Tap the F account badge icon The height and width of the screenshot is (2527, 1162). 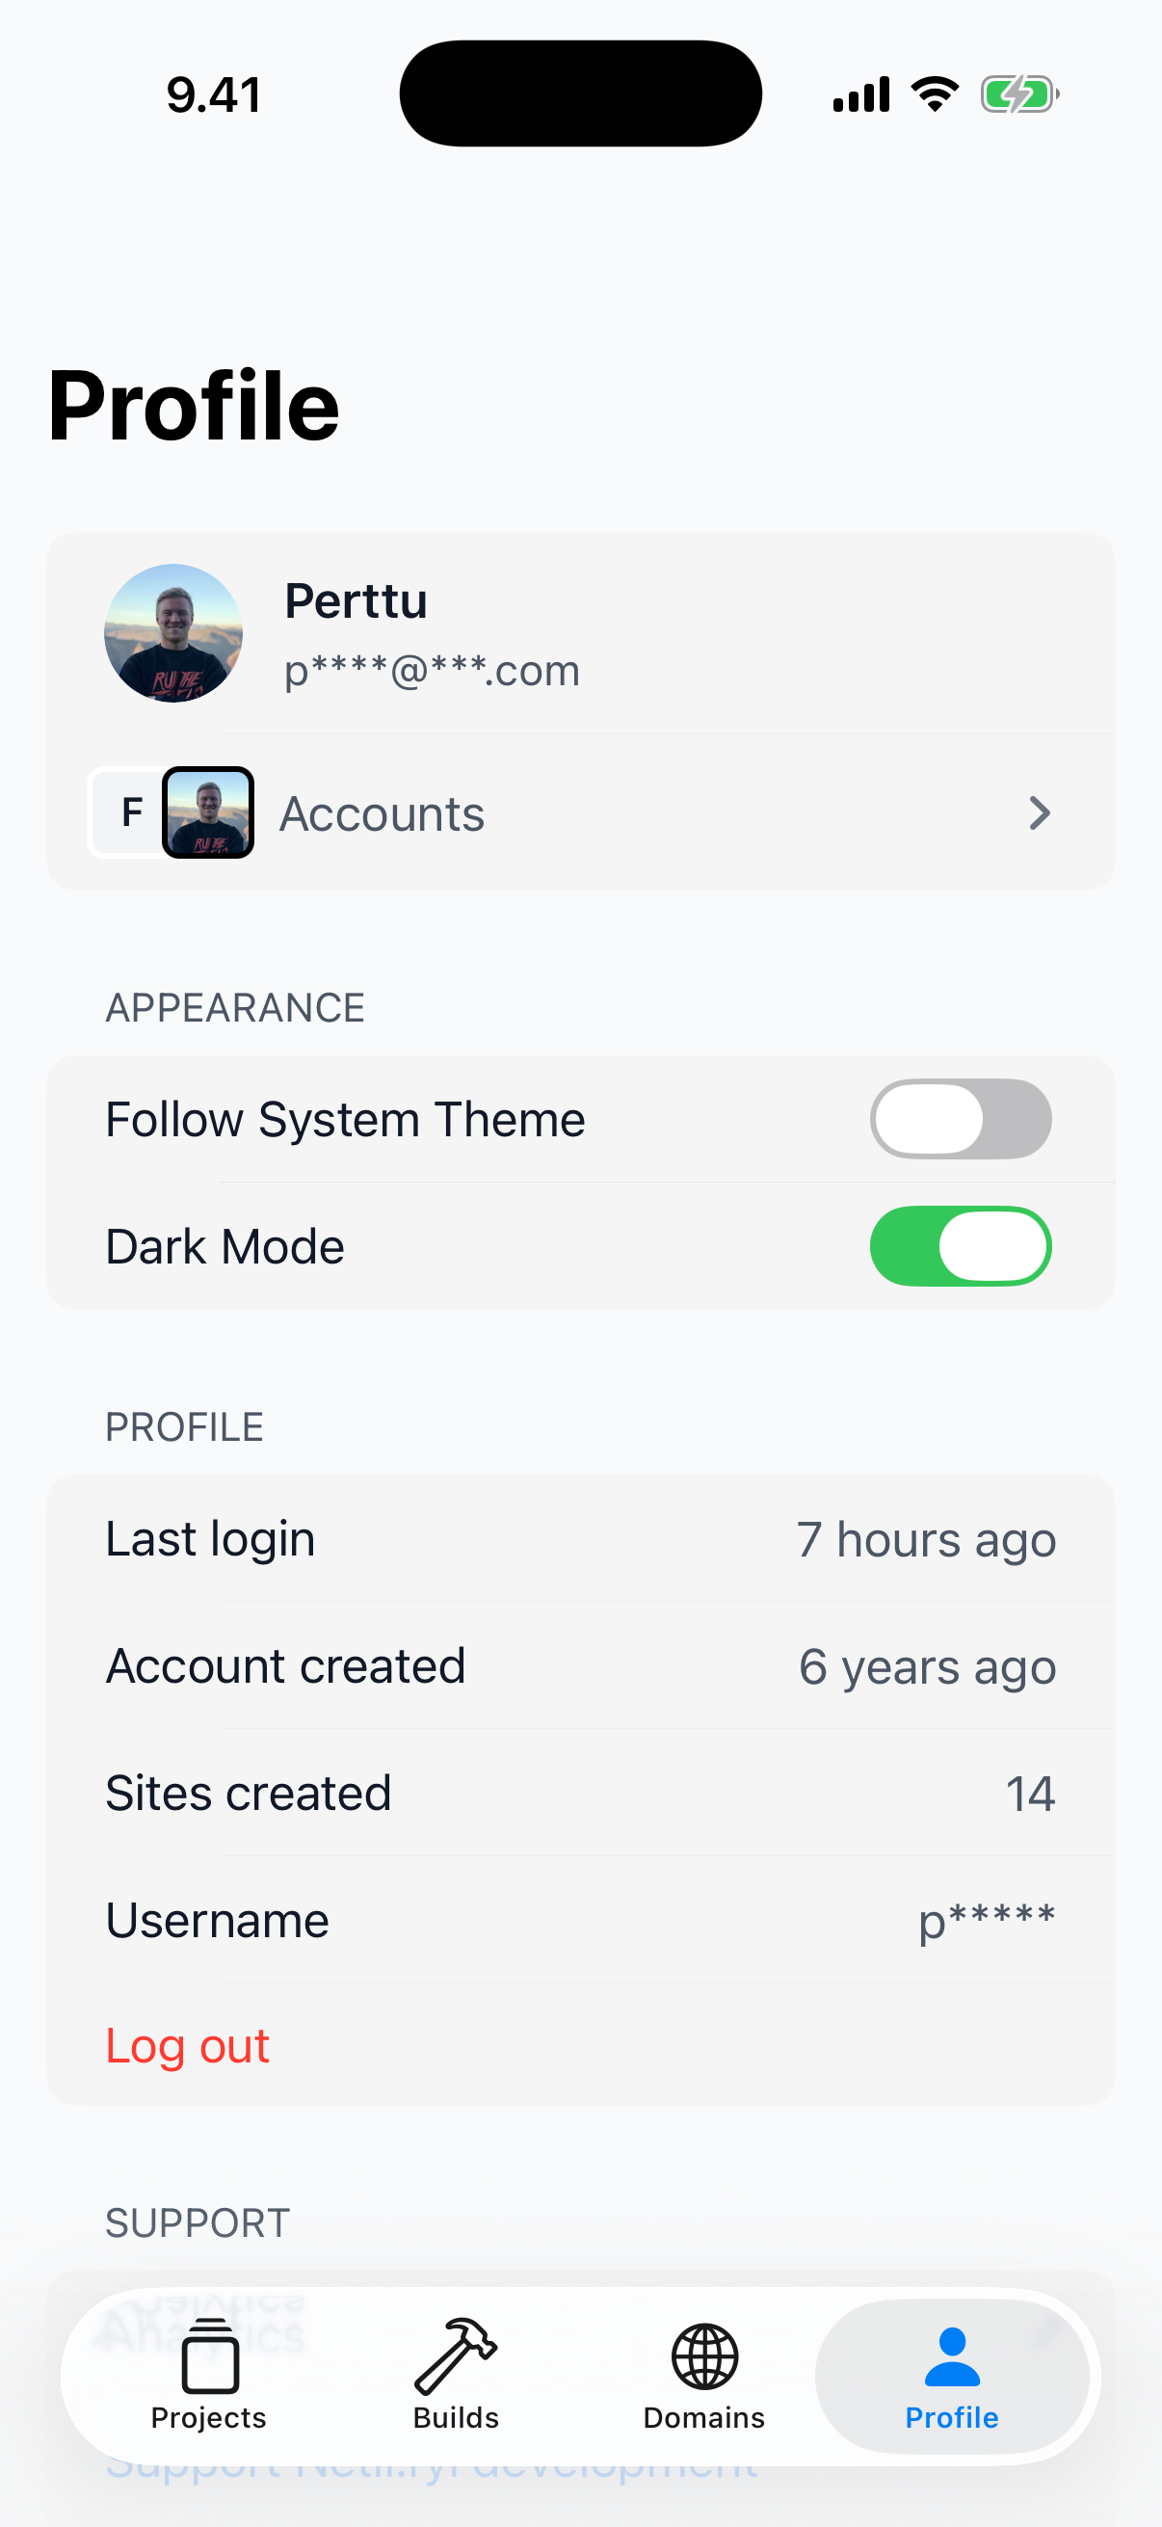coord(130,811)
